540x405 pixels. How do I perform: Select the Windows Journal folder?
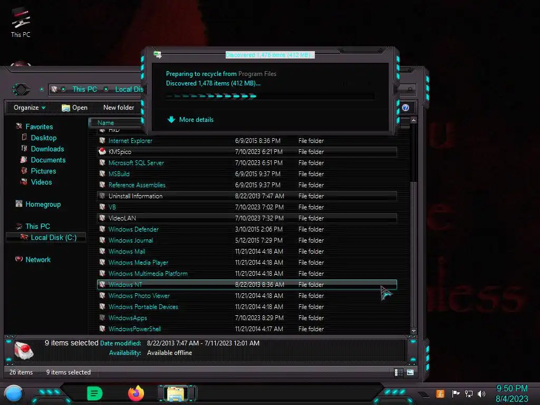(x=247, y=240)
